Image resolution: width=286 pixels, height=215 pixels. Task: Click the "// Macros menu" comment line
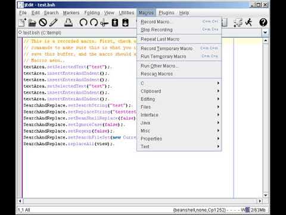point(43,60)
